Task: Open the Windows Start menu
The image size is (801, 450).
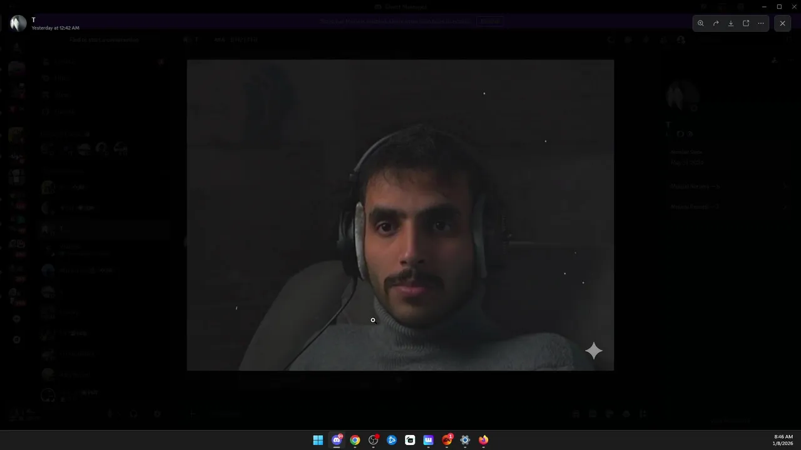Action: pos(318,440)
